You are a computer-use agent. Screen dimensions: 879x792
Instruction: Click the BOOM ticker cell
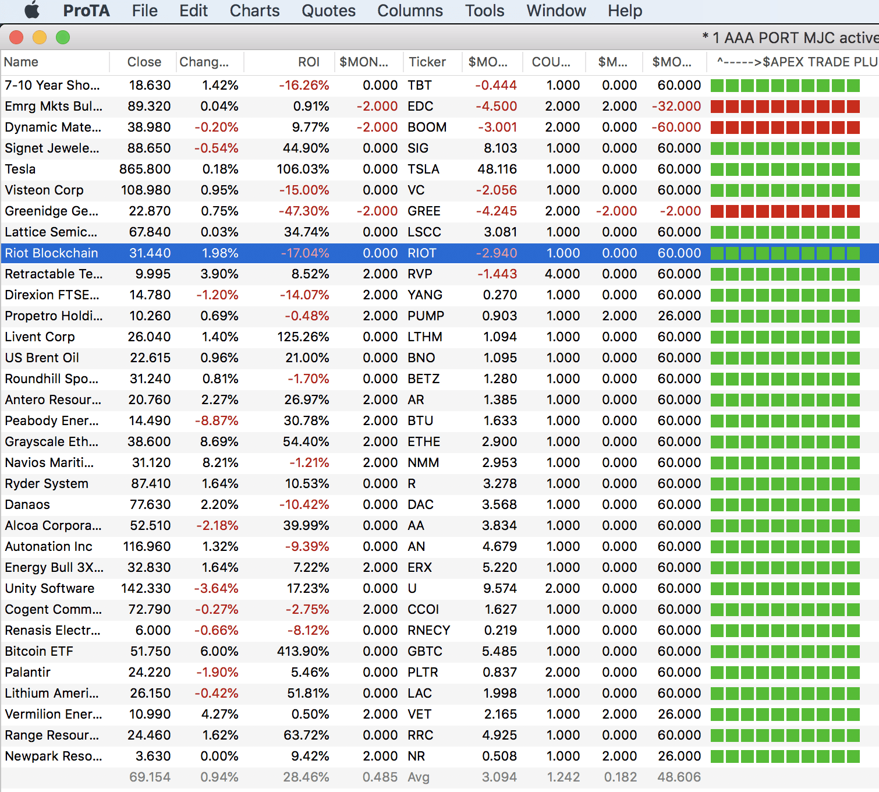point(427,128)
